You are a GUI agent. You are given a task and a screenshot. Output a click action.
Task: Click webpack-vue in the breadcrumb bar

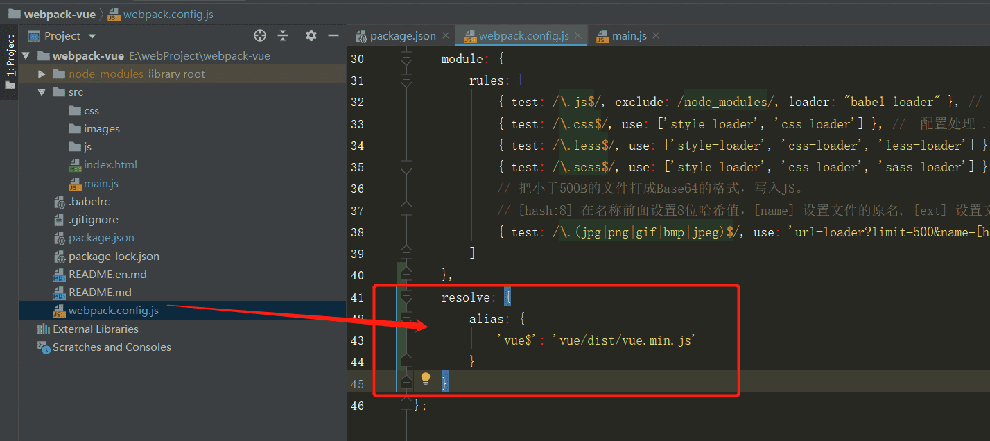tap(51, 14)
